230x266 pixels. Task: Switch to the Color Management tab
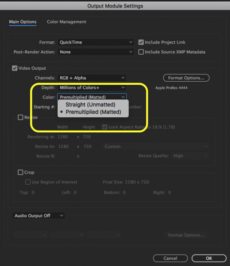click(x=66, y=22)
